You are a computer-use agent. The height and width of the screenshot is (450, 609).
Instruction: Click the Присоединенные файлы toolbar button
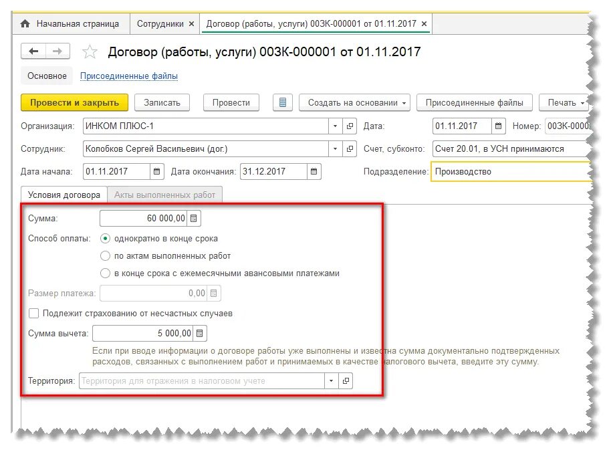tap(474, 102)
